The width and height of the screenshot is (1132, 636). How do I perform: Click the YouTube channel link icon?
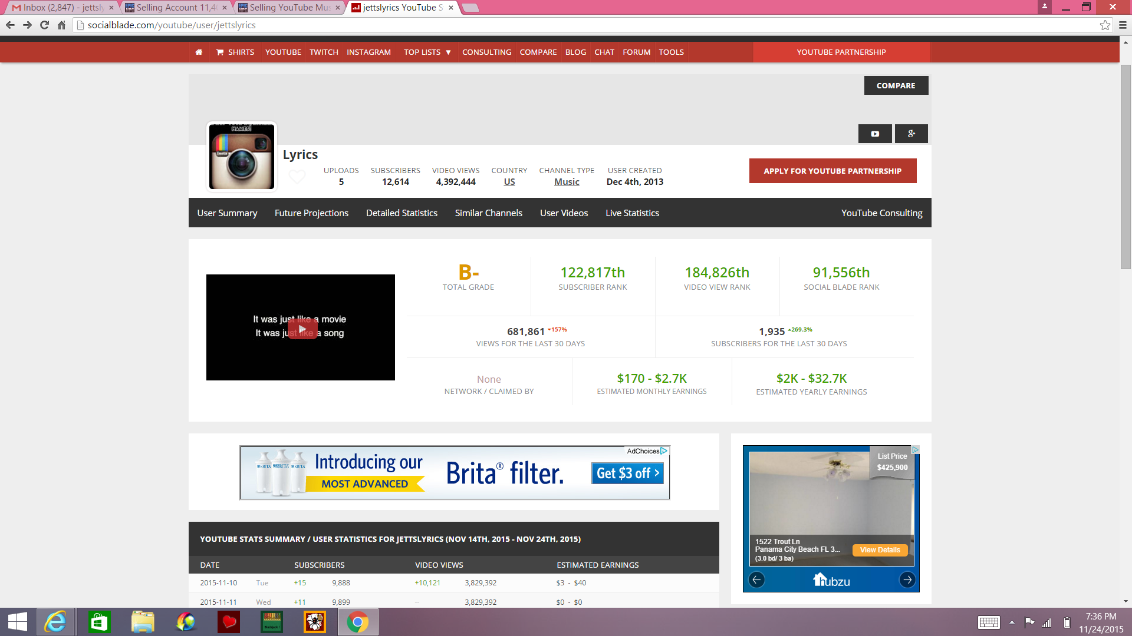point(875,134)
